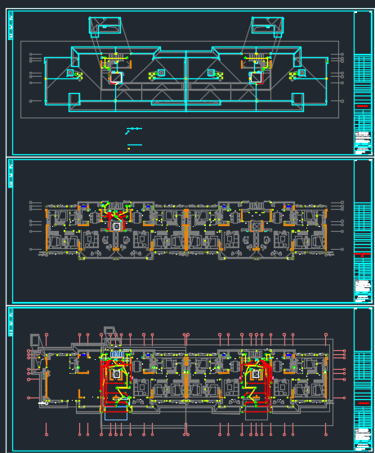Pick the blue outlined box below left stair core

point(116,413)
